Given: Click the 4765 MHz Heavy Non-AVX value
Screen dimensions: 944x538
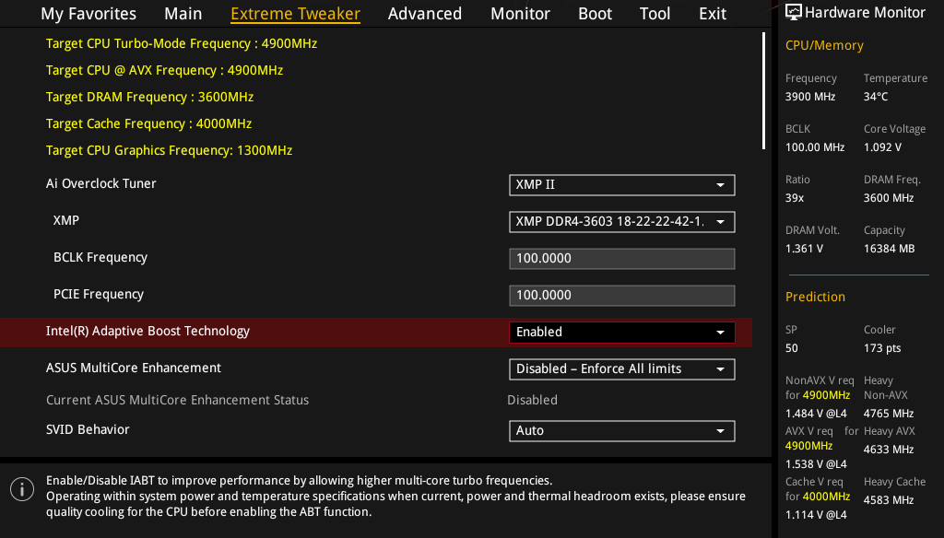Looking at the screenshot, I should click(889, 414).
